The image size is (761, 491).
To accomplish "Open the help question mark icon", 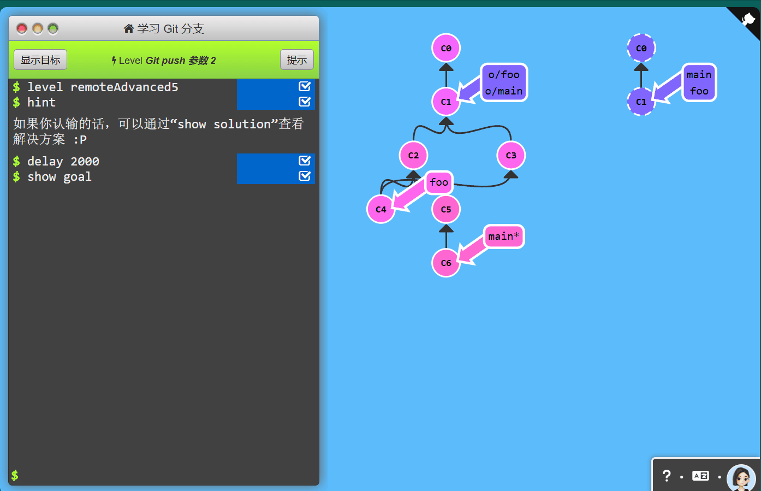I will [667, 476].
